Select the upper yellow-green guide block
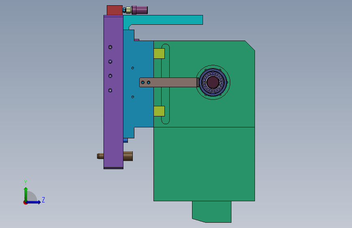Image resolution: width=352 pixels, height=228 pixels. (159, 54)
